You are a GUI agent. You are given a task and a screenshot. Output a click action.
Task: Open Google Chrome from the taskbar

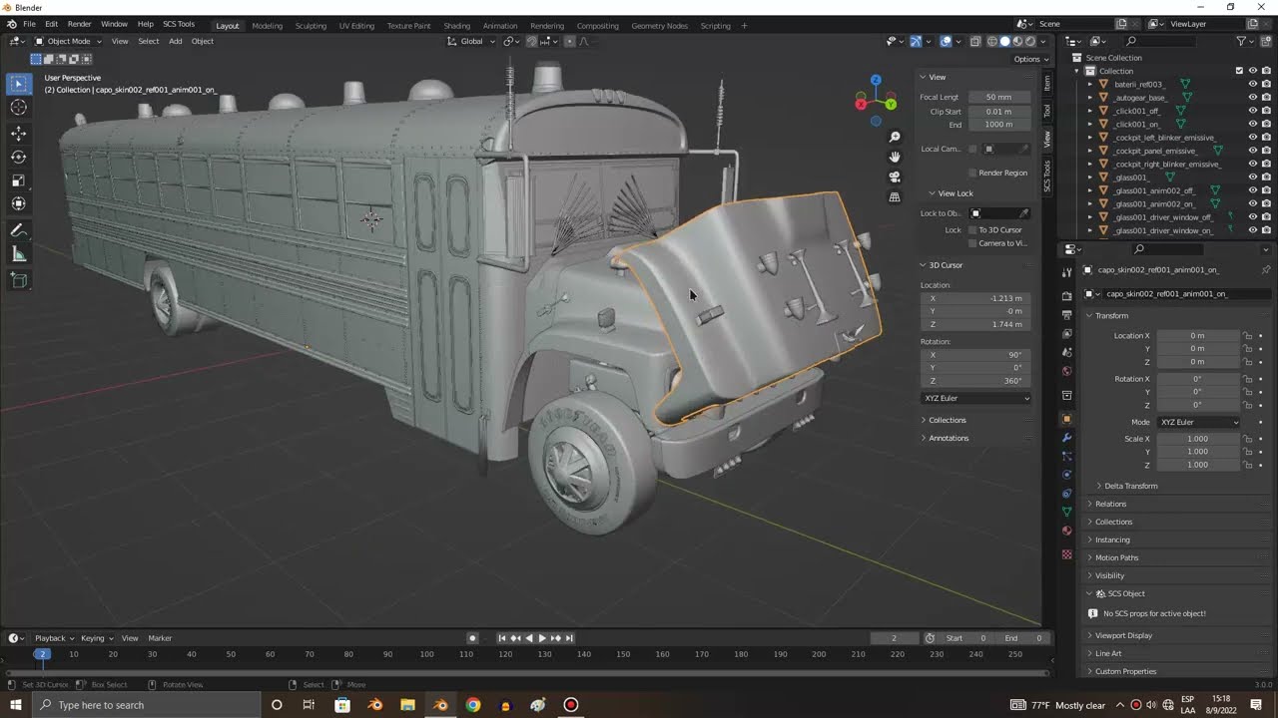[x=473, y=705]
